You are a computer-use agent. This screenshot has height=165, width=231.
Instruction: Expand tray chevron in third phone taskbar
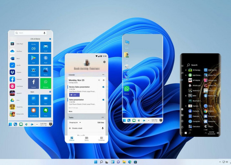(148, 120)
